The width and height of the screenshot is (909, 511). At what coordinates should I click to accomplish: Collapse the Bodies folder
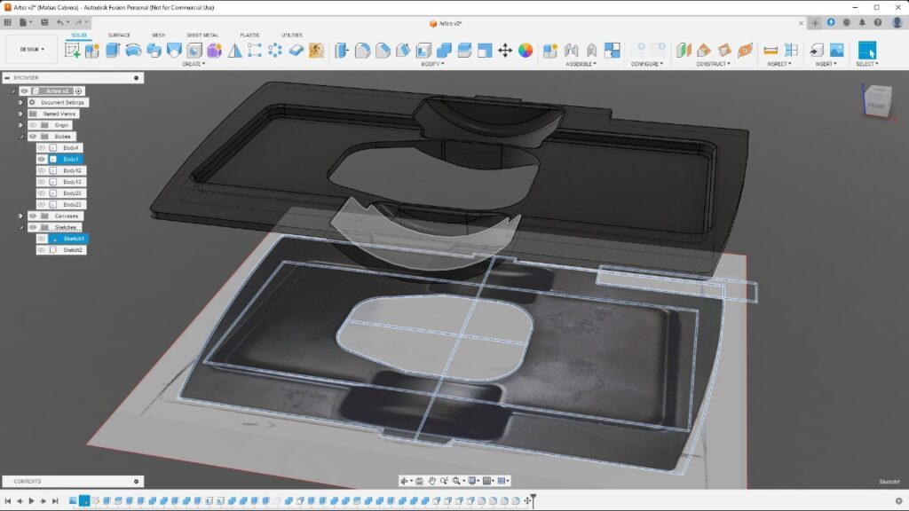(x=21, y=137)
